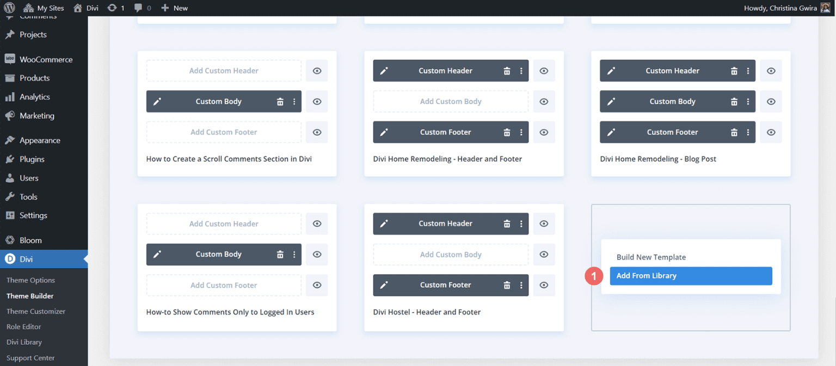This screenshot has height=366, width=836.
Task: Select Build New Template
Action: point(651,257)
